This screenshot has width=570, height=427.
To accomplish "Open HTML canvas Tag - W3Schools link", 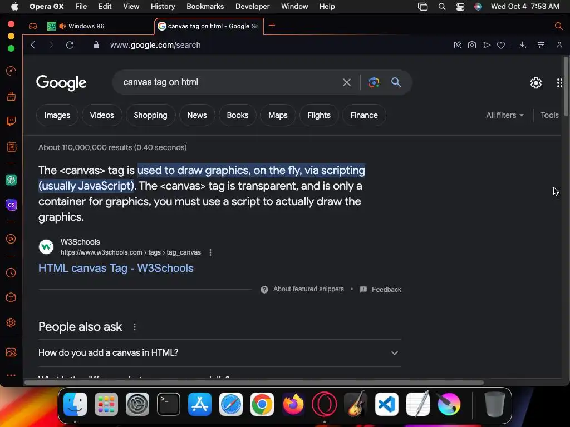I will (x=116, y=268).
